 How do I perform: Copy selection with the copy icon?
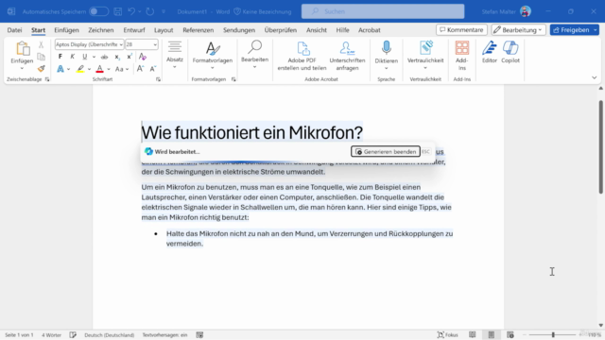(41, 57)
